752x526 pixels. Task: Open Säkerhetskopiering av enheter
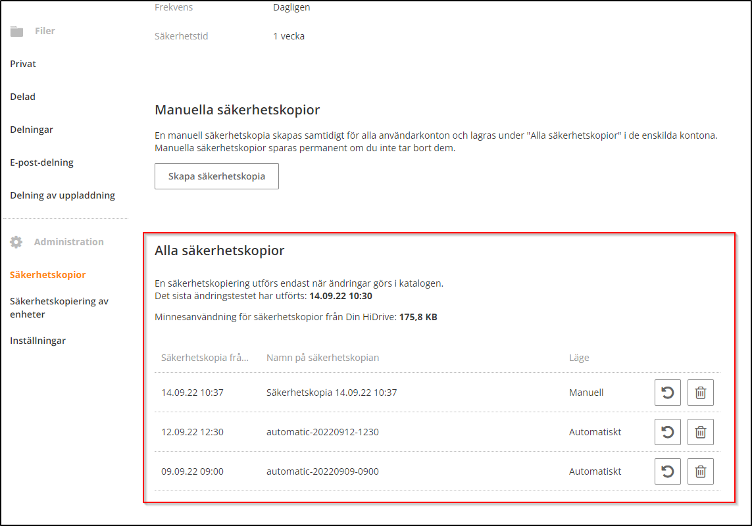coord(59,308)
